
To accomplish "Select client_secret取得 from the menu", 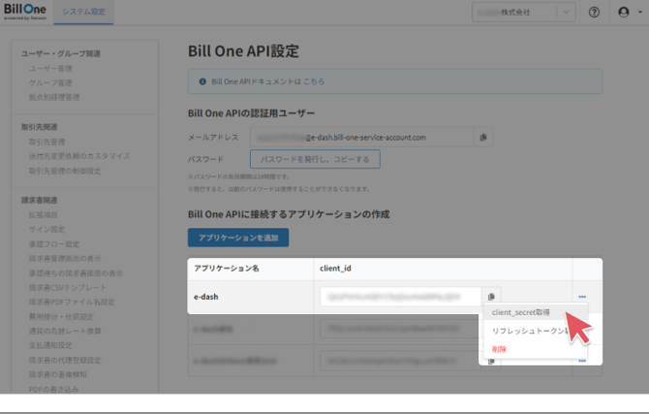I will tap(522, 313).
